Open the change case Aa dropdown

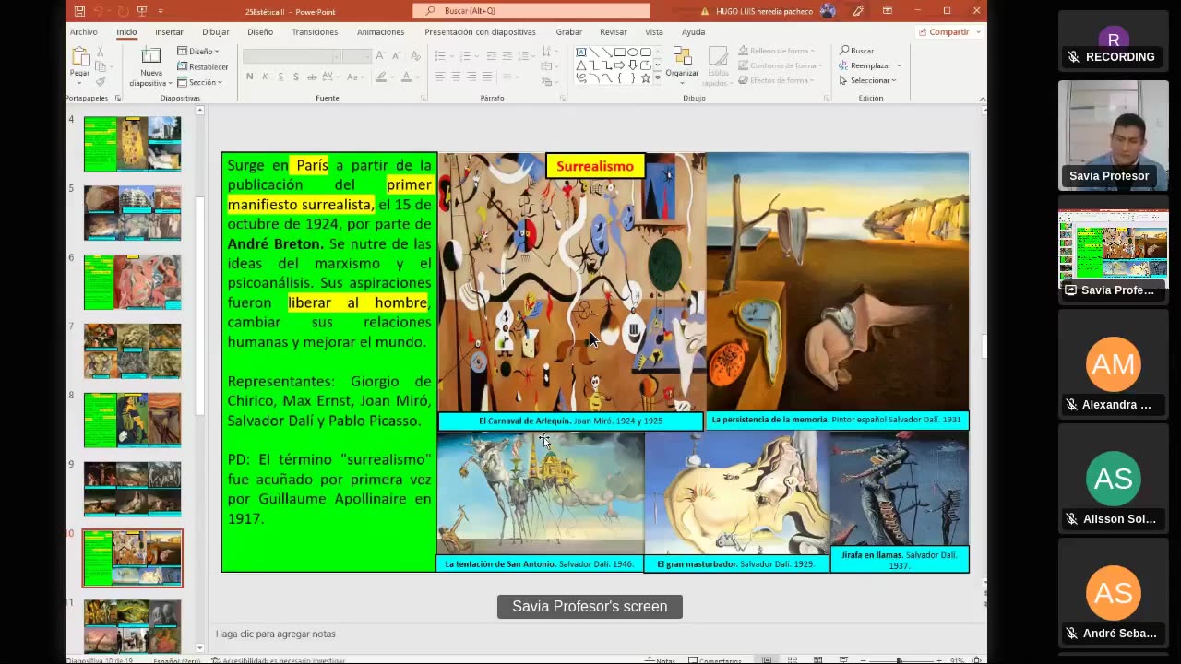(355, 77)
